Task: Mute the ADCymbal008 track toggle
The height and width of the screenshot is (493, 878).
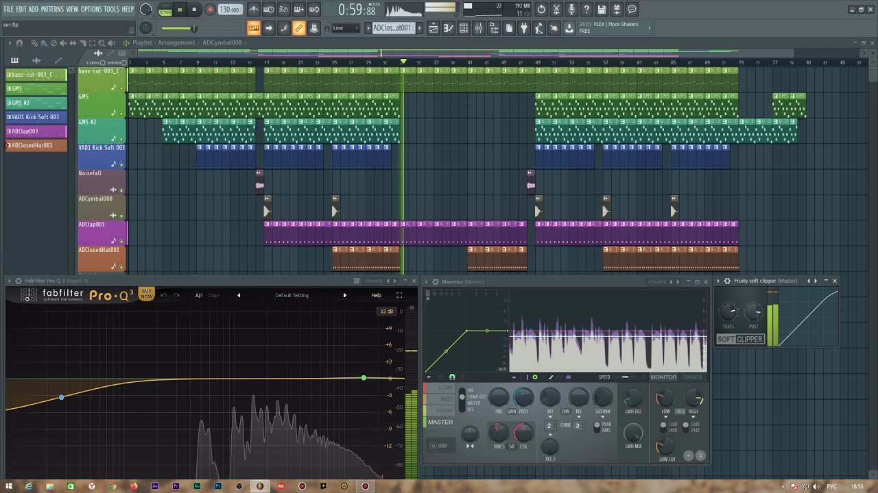Action: click(122, 215)
